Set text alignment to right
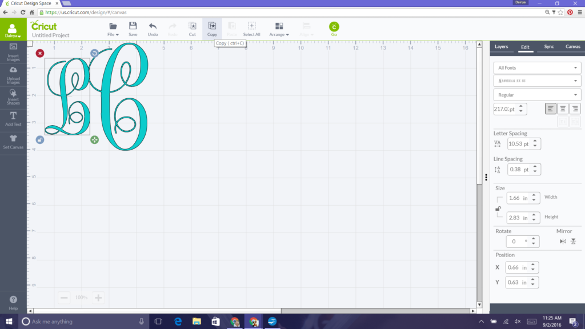585x329 pixels. (575, 109)
